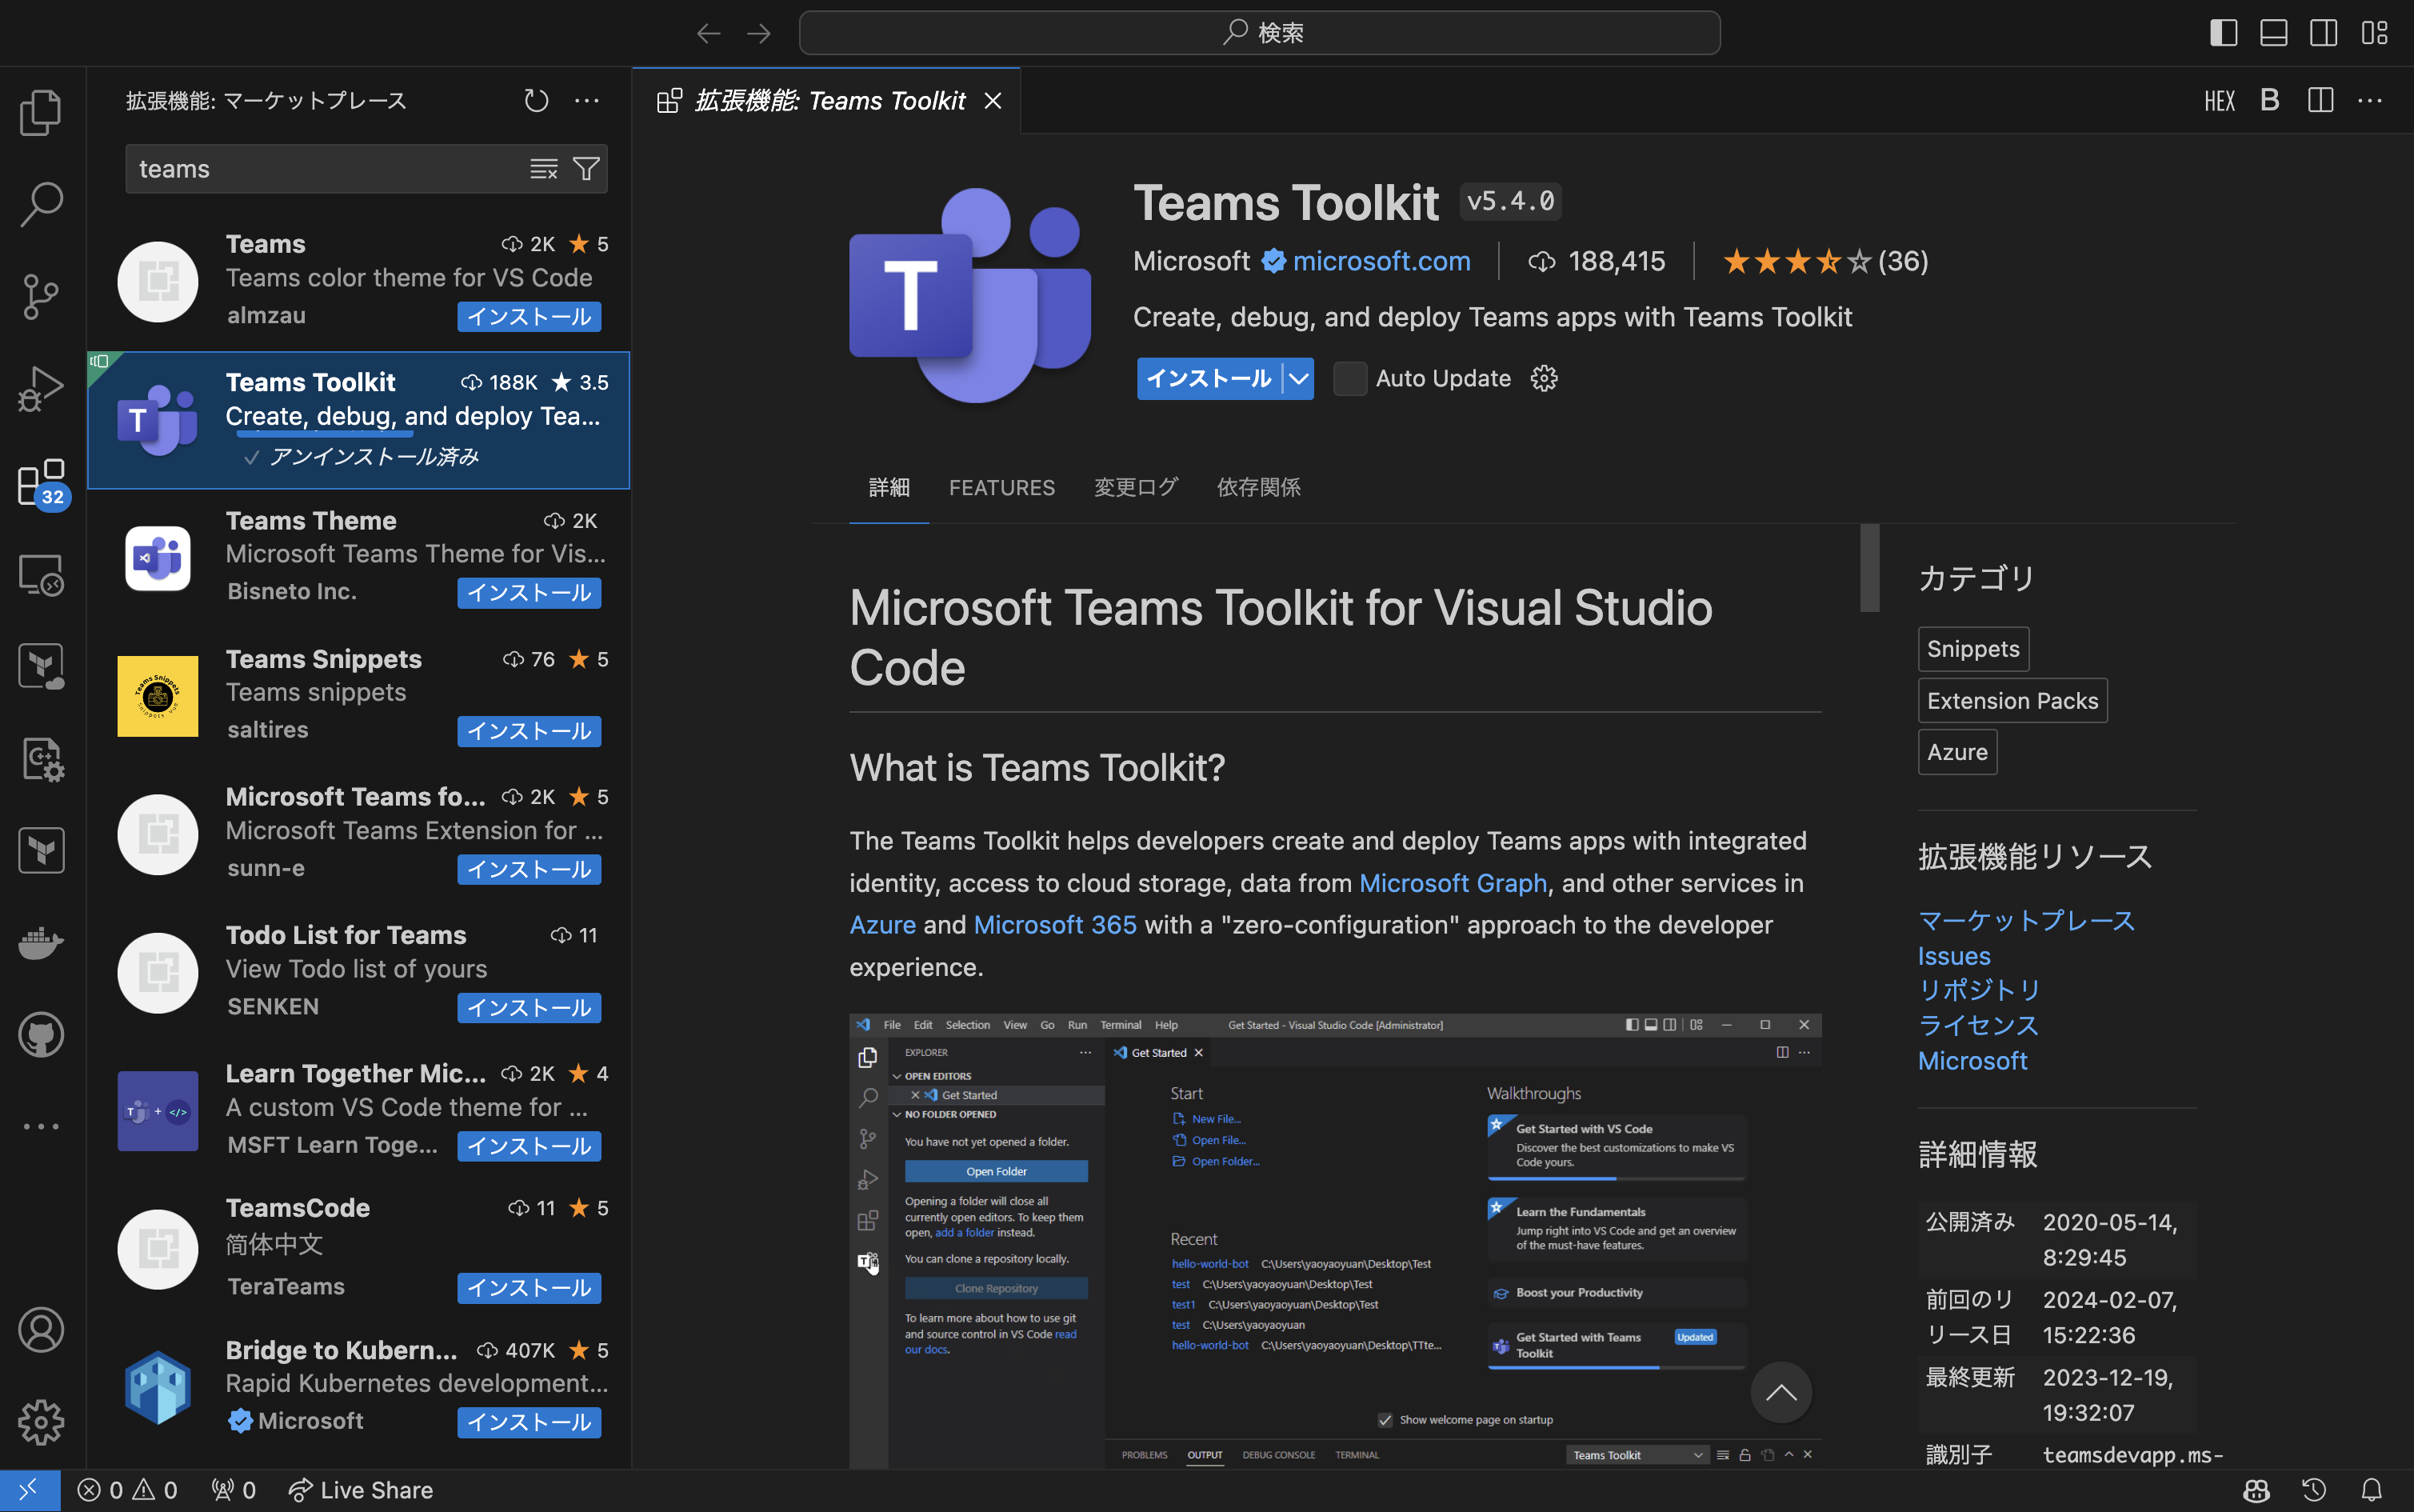The image size is (2414, 1512).
Task: Open the Issues resource link
Action: (1954, 956)
